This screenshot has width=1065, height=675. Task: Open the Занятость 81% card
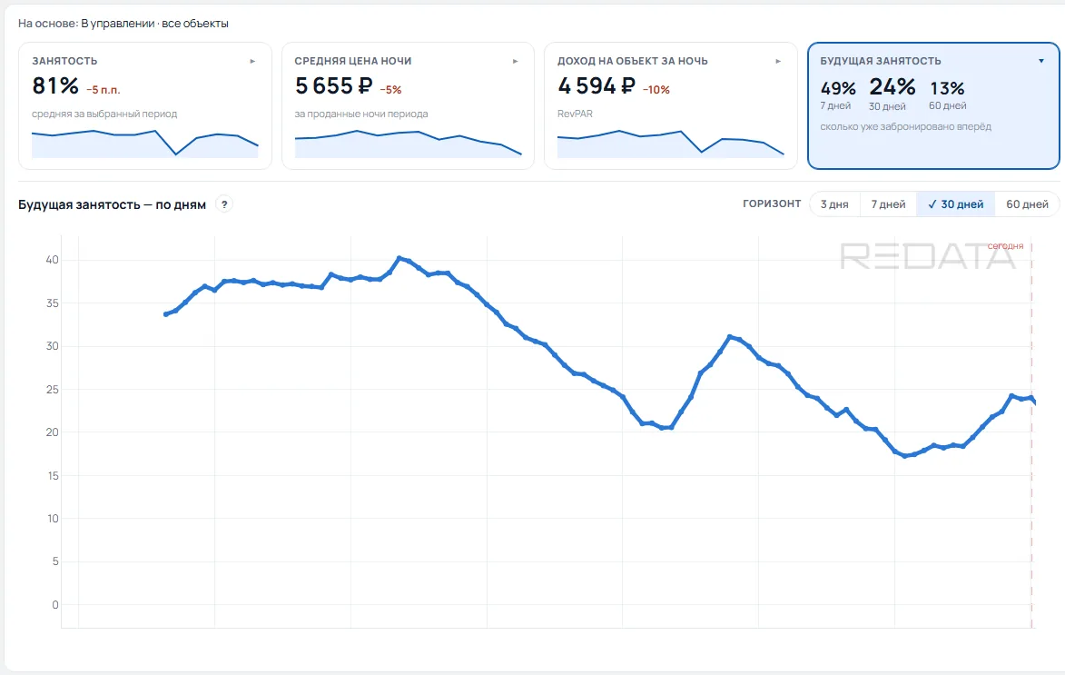click(145, 105)
